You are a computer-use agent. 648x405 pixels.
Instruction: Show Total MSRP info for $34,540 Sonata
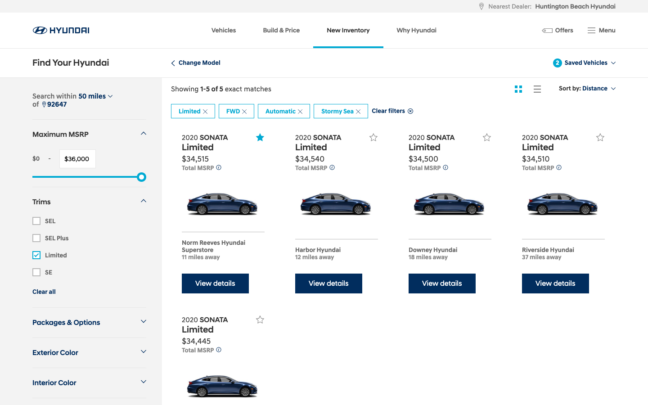[x=332, y=168]
